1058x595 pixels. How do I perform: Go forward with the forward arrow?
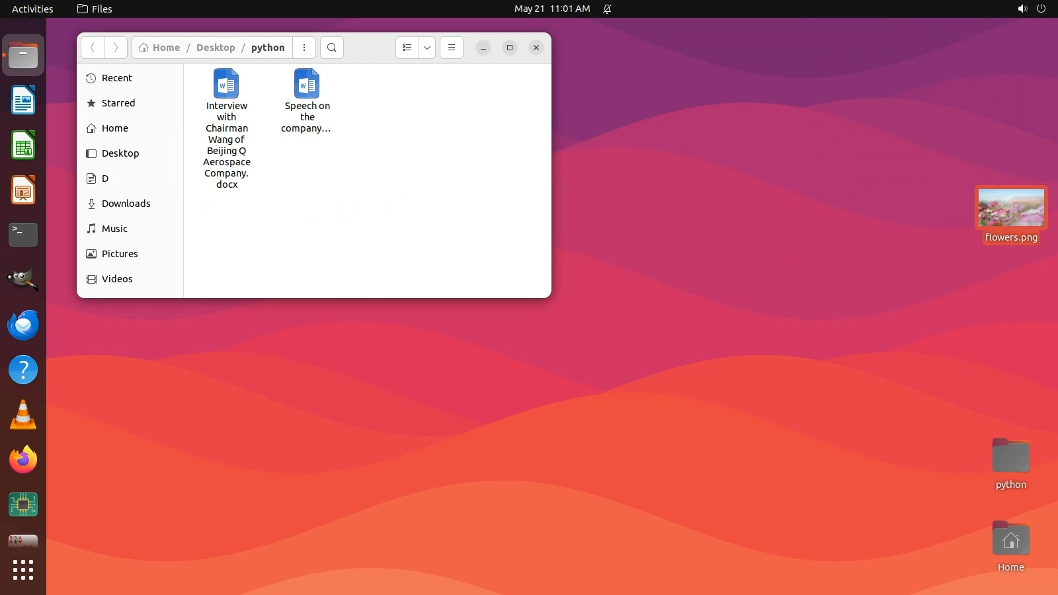(116, 48)
